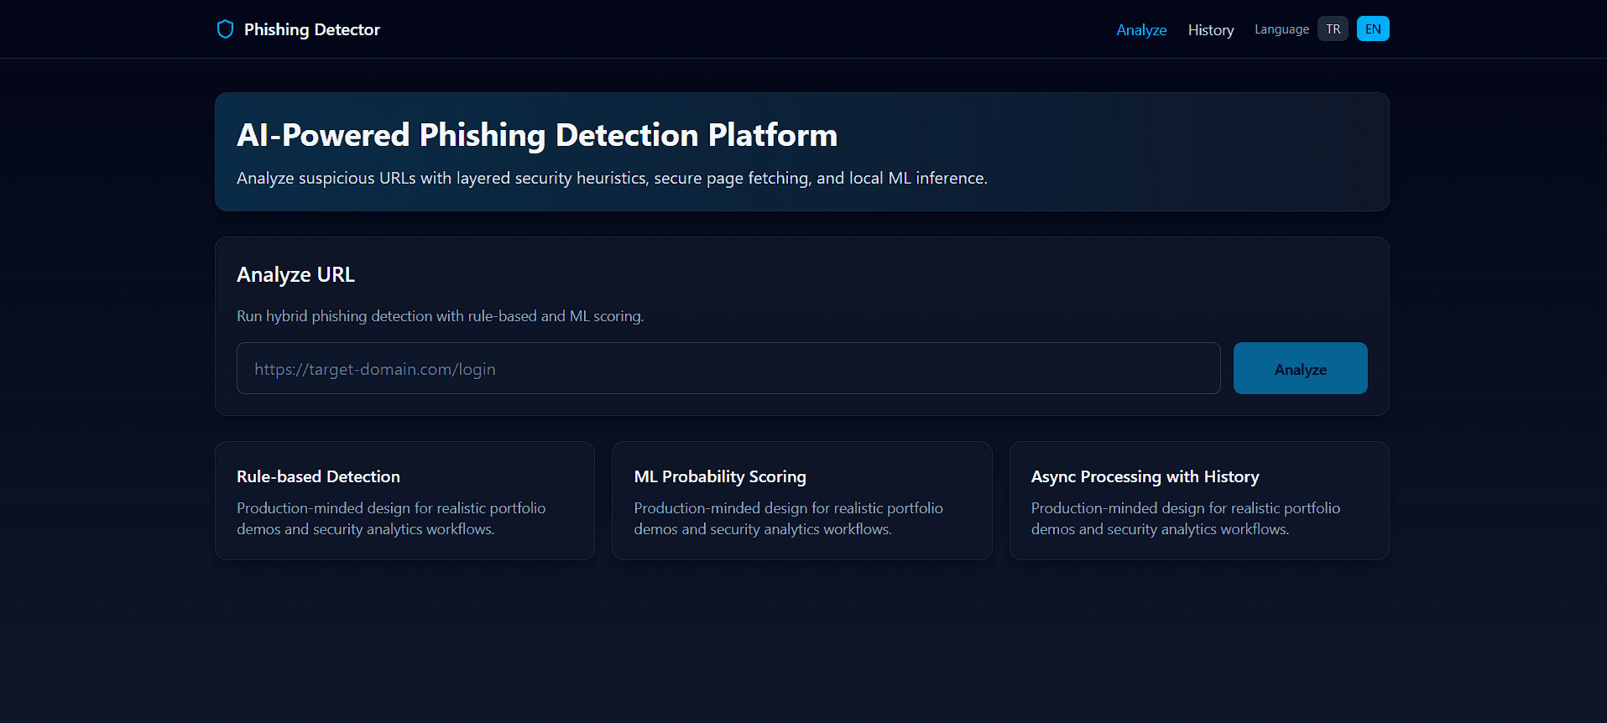Click the 'Run hybrid phishing detection' description

(x=440, y=316)
